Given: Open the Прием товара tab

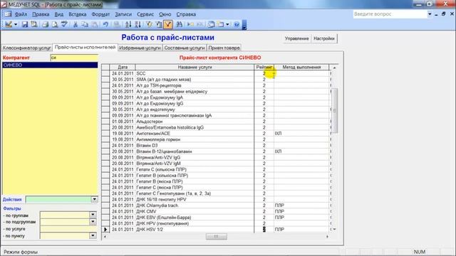Looking at the screenshot, I should [x=224, y=48].
